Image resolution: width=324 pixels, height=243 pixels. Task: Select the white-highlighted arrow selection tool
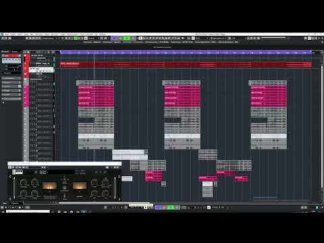pyautogui.click(x=140, y=38)
